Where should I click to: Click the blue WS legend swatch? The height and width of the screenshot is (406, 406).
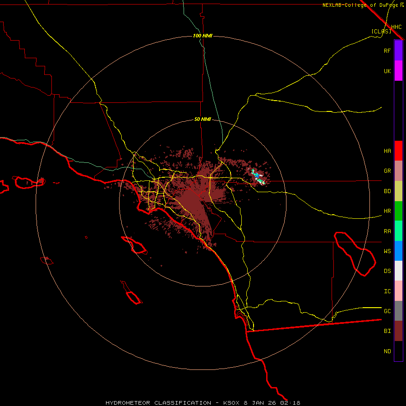398,251
